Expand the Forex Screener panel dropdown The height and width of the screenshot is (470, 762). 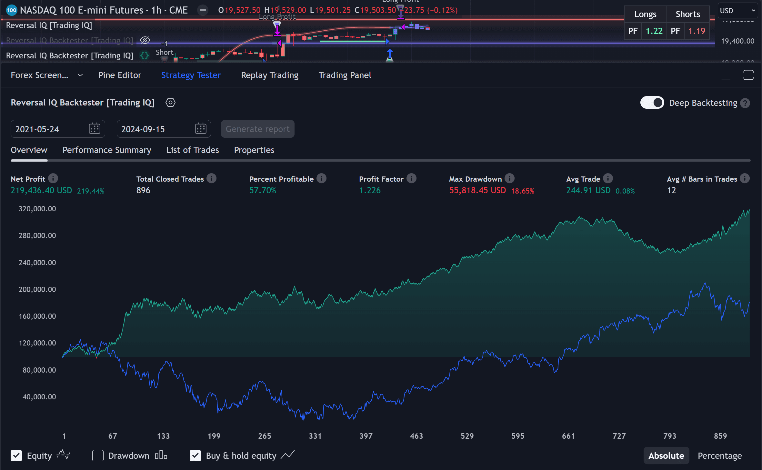pos(80,75)
